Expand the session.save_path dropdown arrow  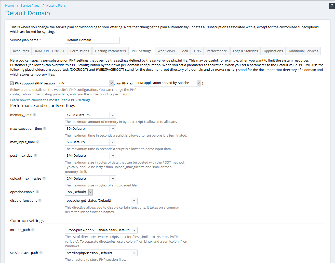pyautogui.click(x=134, y=253)
